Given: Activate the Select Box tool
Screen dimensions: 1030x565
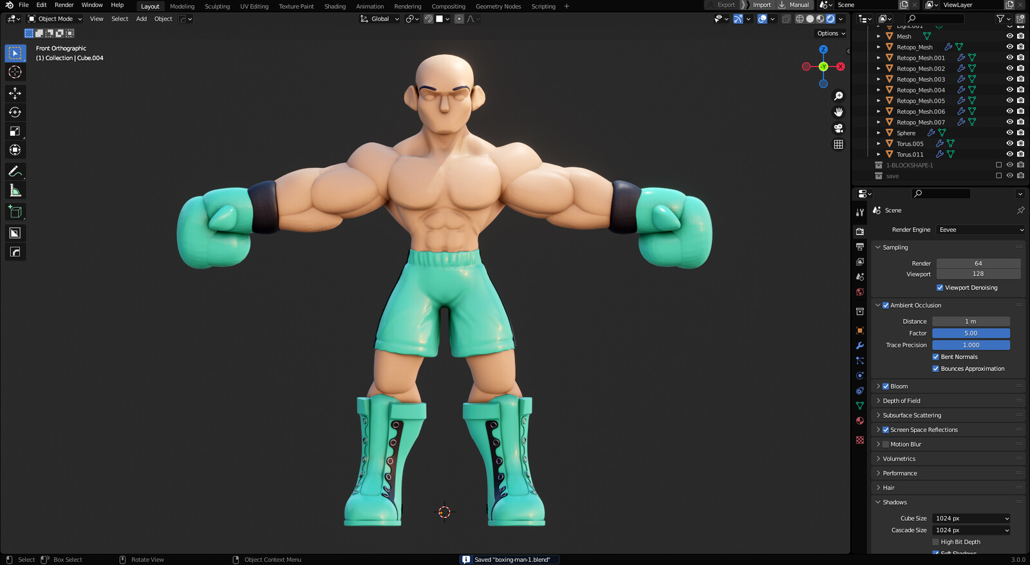Looking at the screenshot, I should click(x=15, y=53).
